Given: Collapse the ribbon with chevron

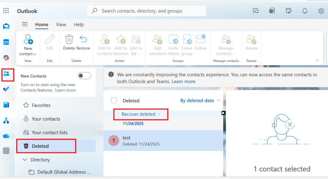Looking at the screenshot, I should 317,60.
